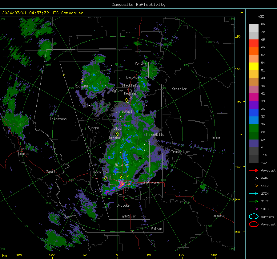Click the RockyMH label
Viewport: 277px width, 259px height.
pyautogui.click(x=81, y=86)
